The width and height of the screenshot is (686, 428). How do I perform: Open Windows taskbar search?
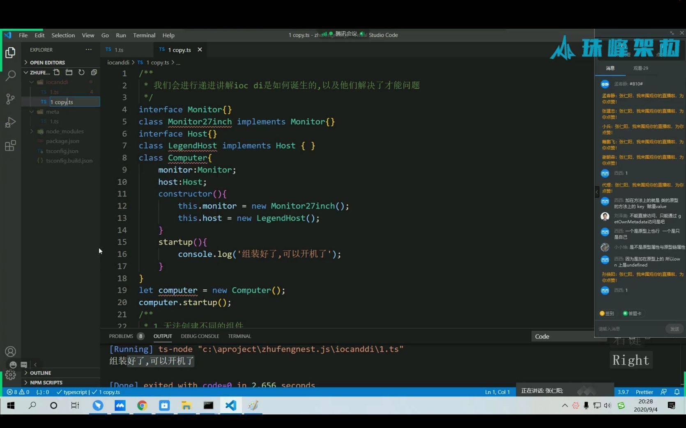(x=32, y=405)
